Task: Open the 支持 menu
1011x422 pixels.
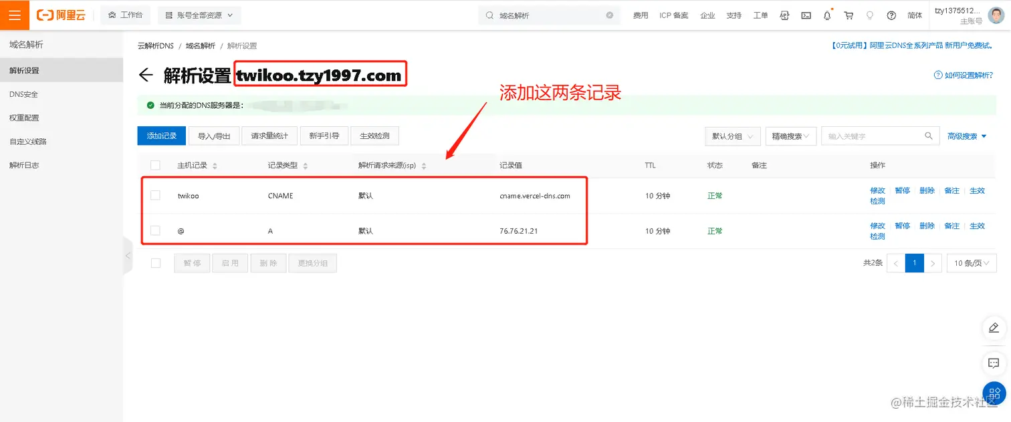Action: [x=734, y=15]
